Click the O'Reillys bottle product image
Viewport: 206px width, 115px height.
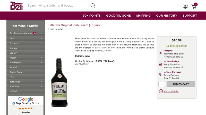pos(59,83)
